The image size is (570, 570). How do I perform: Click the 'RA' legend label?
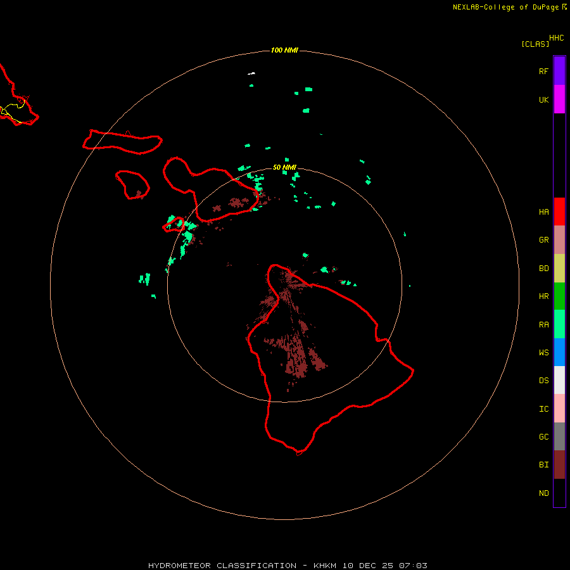pos(543,325)
